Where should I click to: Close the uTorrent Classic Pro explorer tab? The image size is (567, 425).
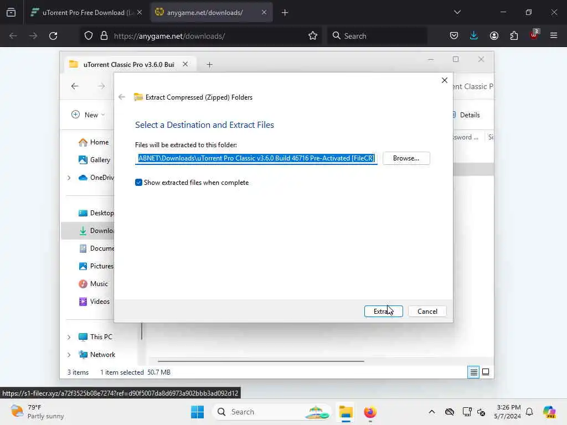click(185, 64)
